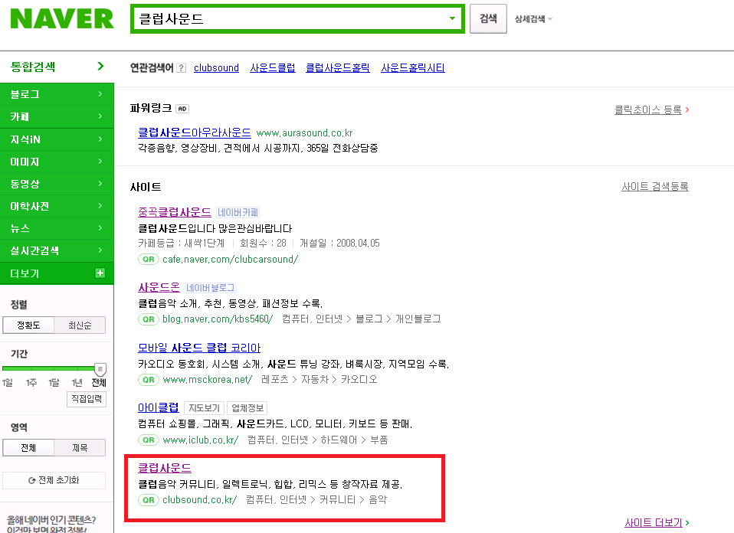Open the 뉴스 search category

tap(57, 228)
